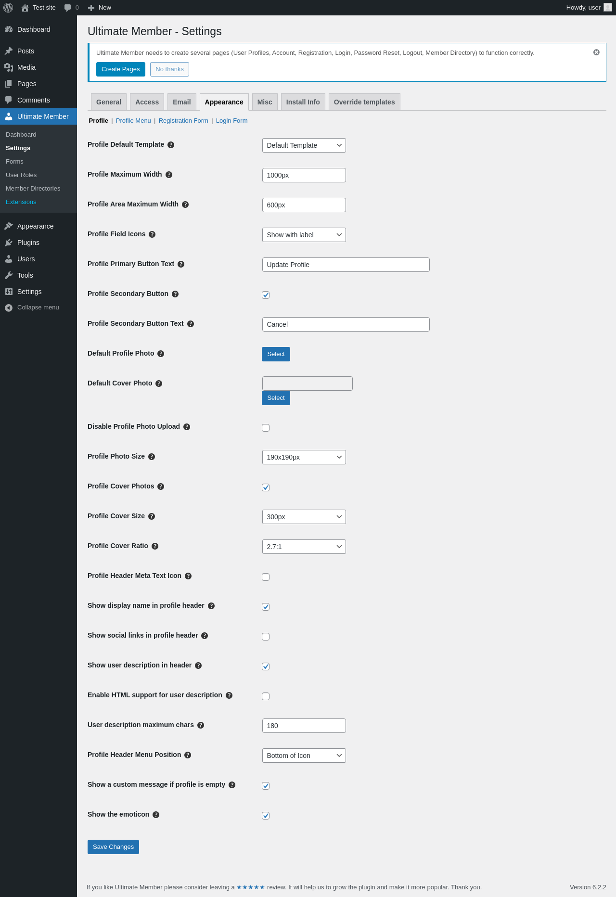Switch to the Misc tab
The width and height of the screenshot is (616, 897).
[265, 102]
